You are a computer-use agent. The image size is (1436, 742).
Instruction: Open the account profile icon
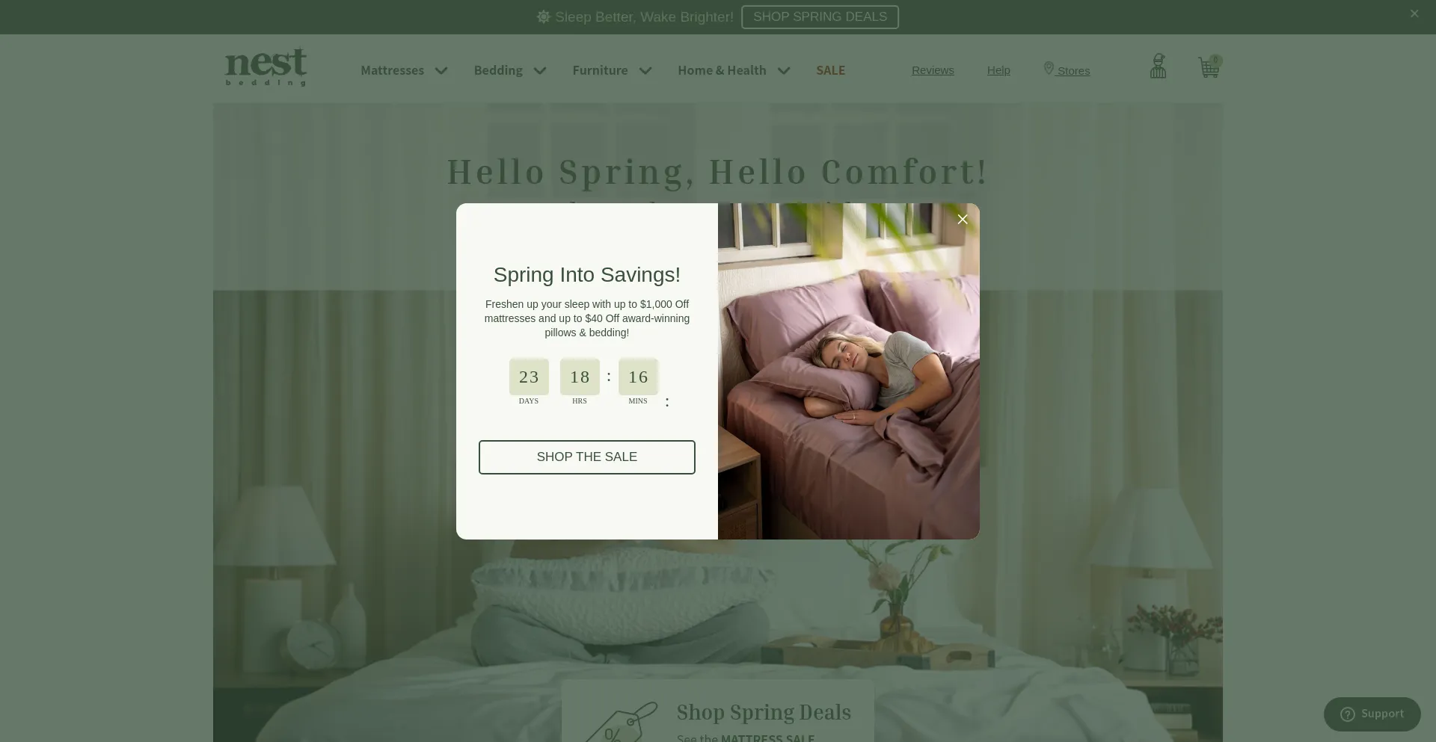tap(1158, 67)
